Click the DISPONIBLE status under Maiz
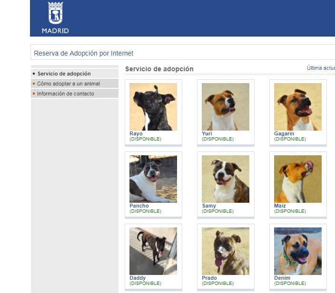 coord(290,211)
